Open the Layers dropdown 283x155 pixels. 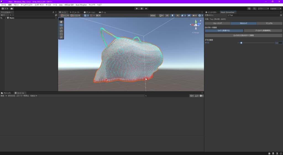click(x=263, y=9)
